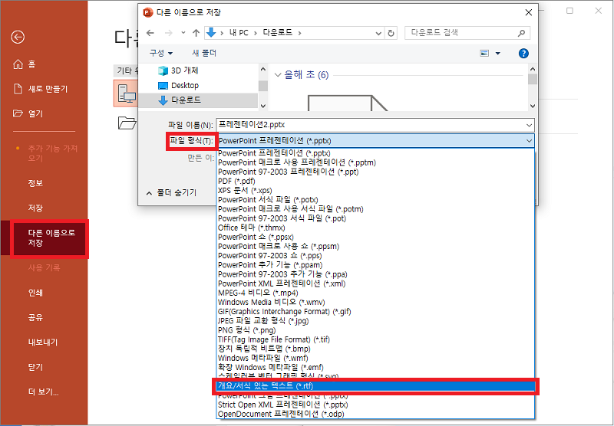Click the dialog forward navigation arrow
Viewport: 614px width, 426px height.
click(x=168, y=33)
